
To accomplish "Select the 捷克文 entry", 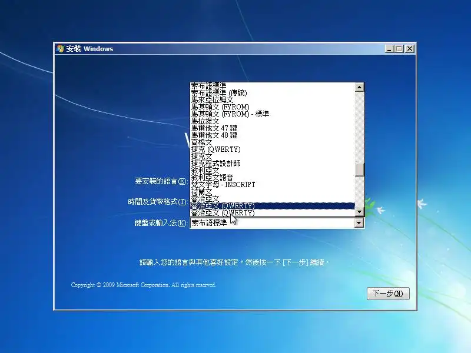I will pos(273,156).
